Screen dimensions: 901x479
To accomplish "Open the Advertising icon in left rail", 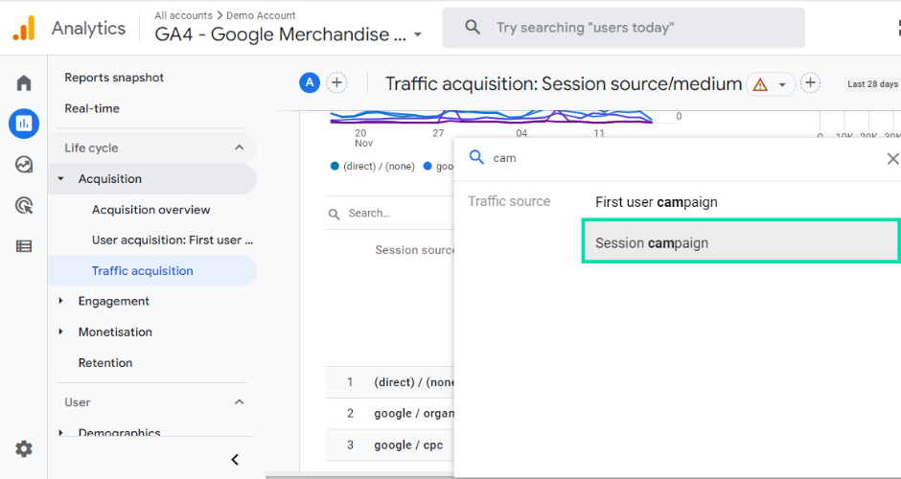I will [x=24, y=205].
